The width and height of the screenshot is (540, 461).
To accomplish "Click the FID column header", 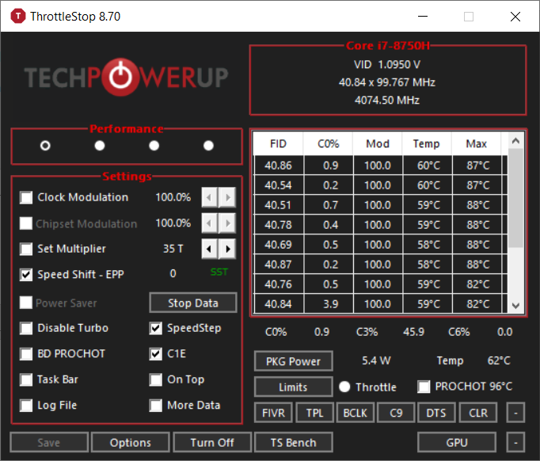I will 278,143.
